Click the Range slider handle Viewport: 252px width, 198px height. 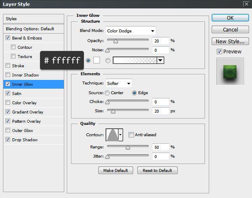pos(128,148)
